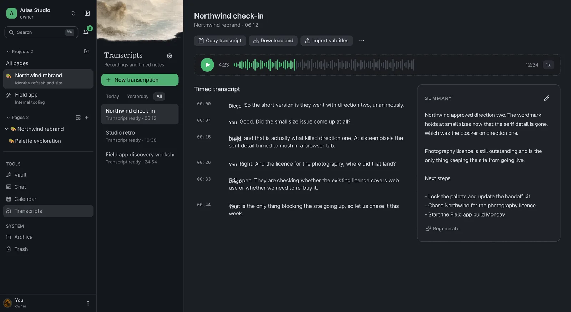Open the Northwind check-in transcript
The height and width of the screenshot is (312, 571).
(x=140, y=114)
